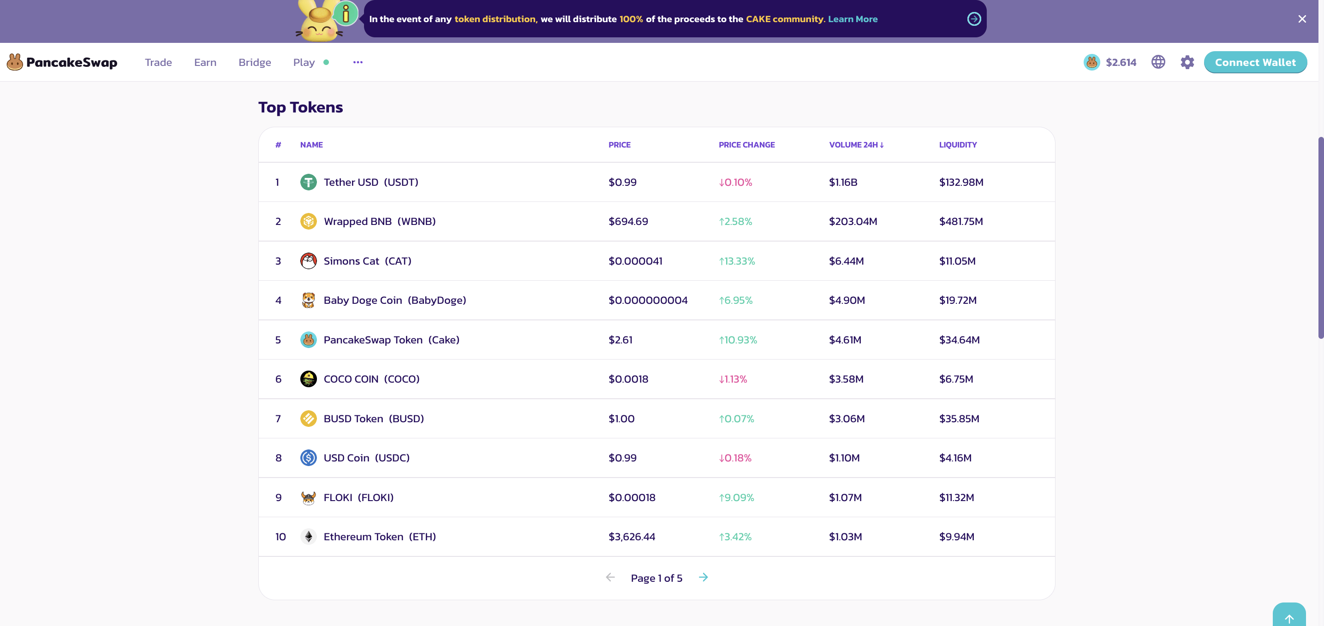Screen dimensions: 1324x626
Task: Sort by VOLUME 24H column
Action: pyautogui.click(x=856, y=145)
